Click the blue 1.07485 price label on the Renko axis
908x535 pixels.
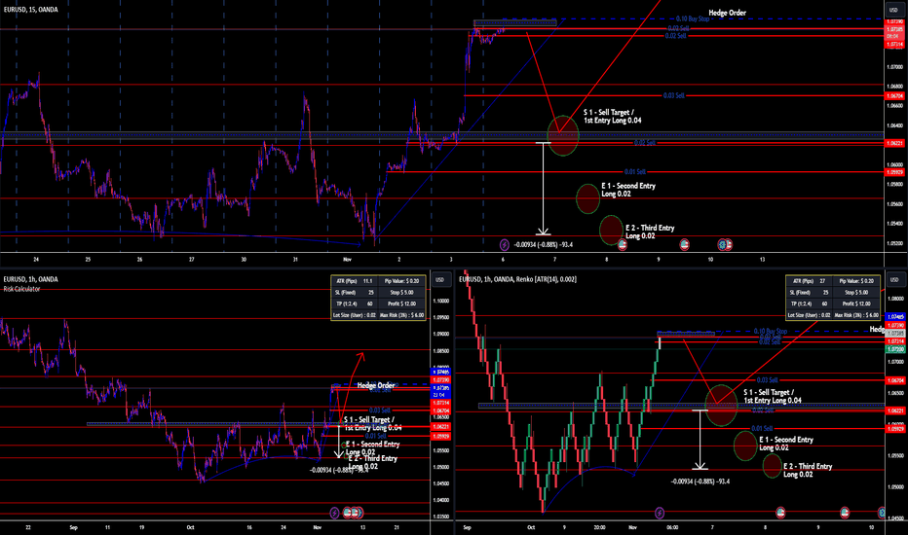pyautogui.click(x=895, y=317)
